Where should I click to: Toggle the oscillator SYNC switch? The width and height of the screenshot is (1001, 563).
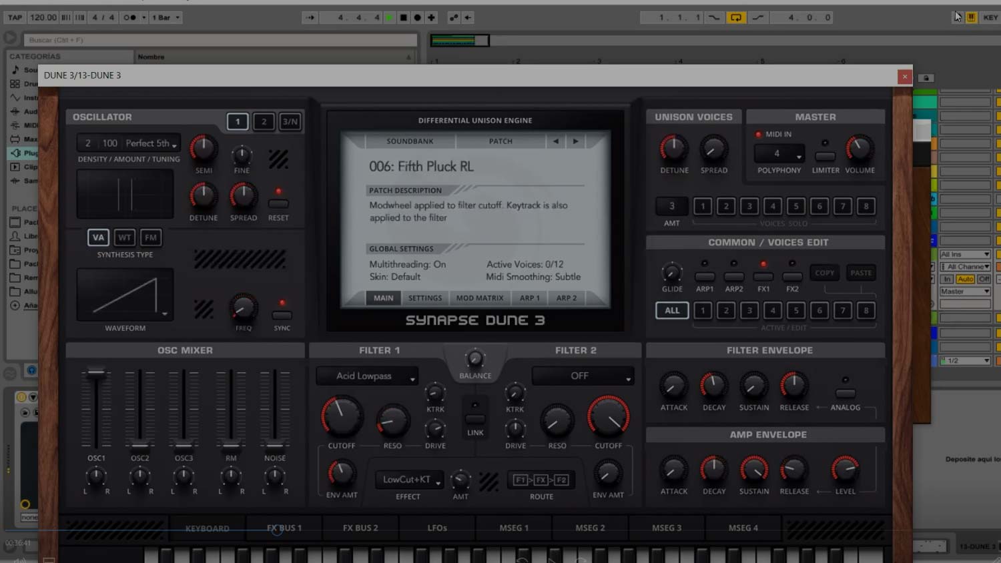[x=282, y=315]
